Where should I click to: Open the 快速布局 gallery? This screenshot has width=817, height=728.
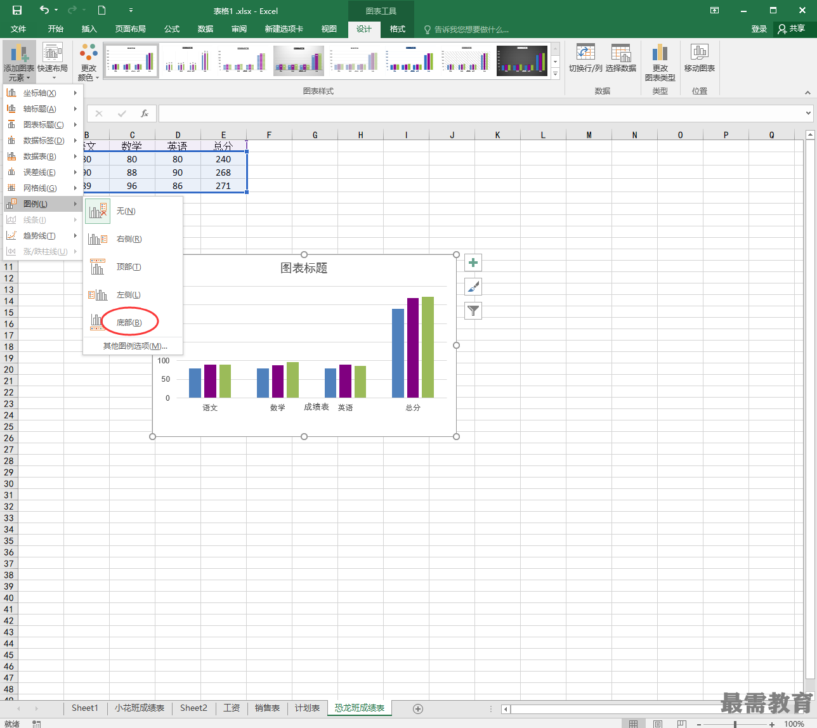coord(53,62)
